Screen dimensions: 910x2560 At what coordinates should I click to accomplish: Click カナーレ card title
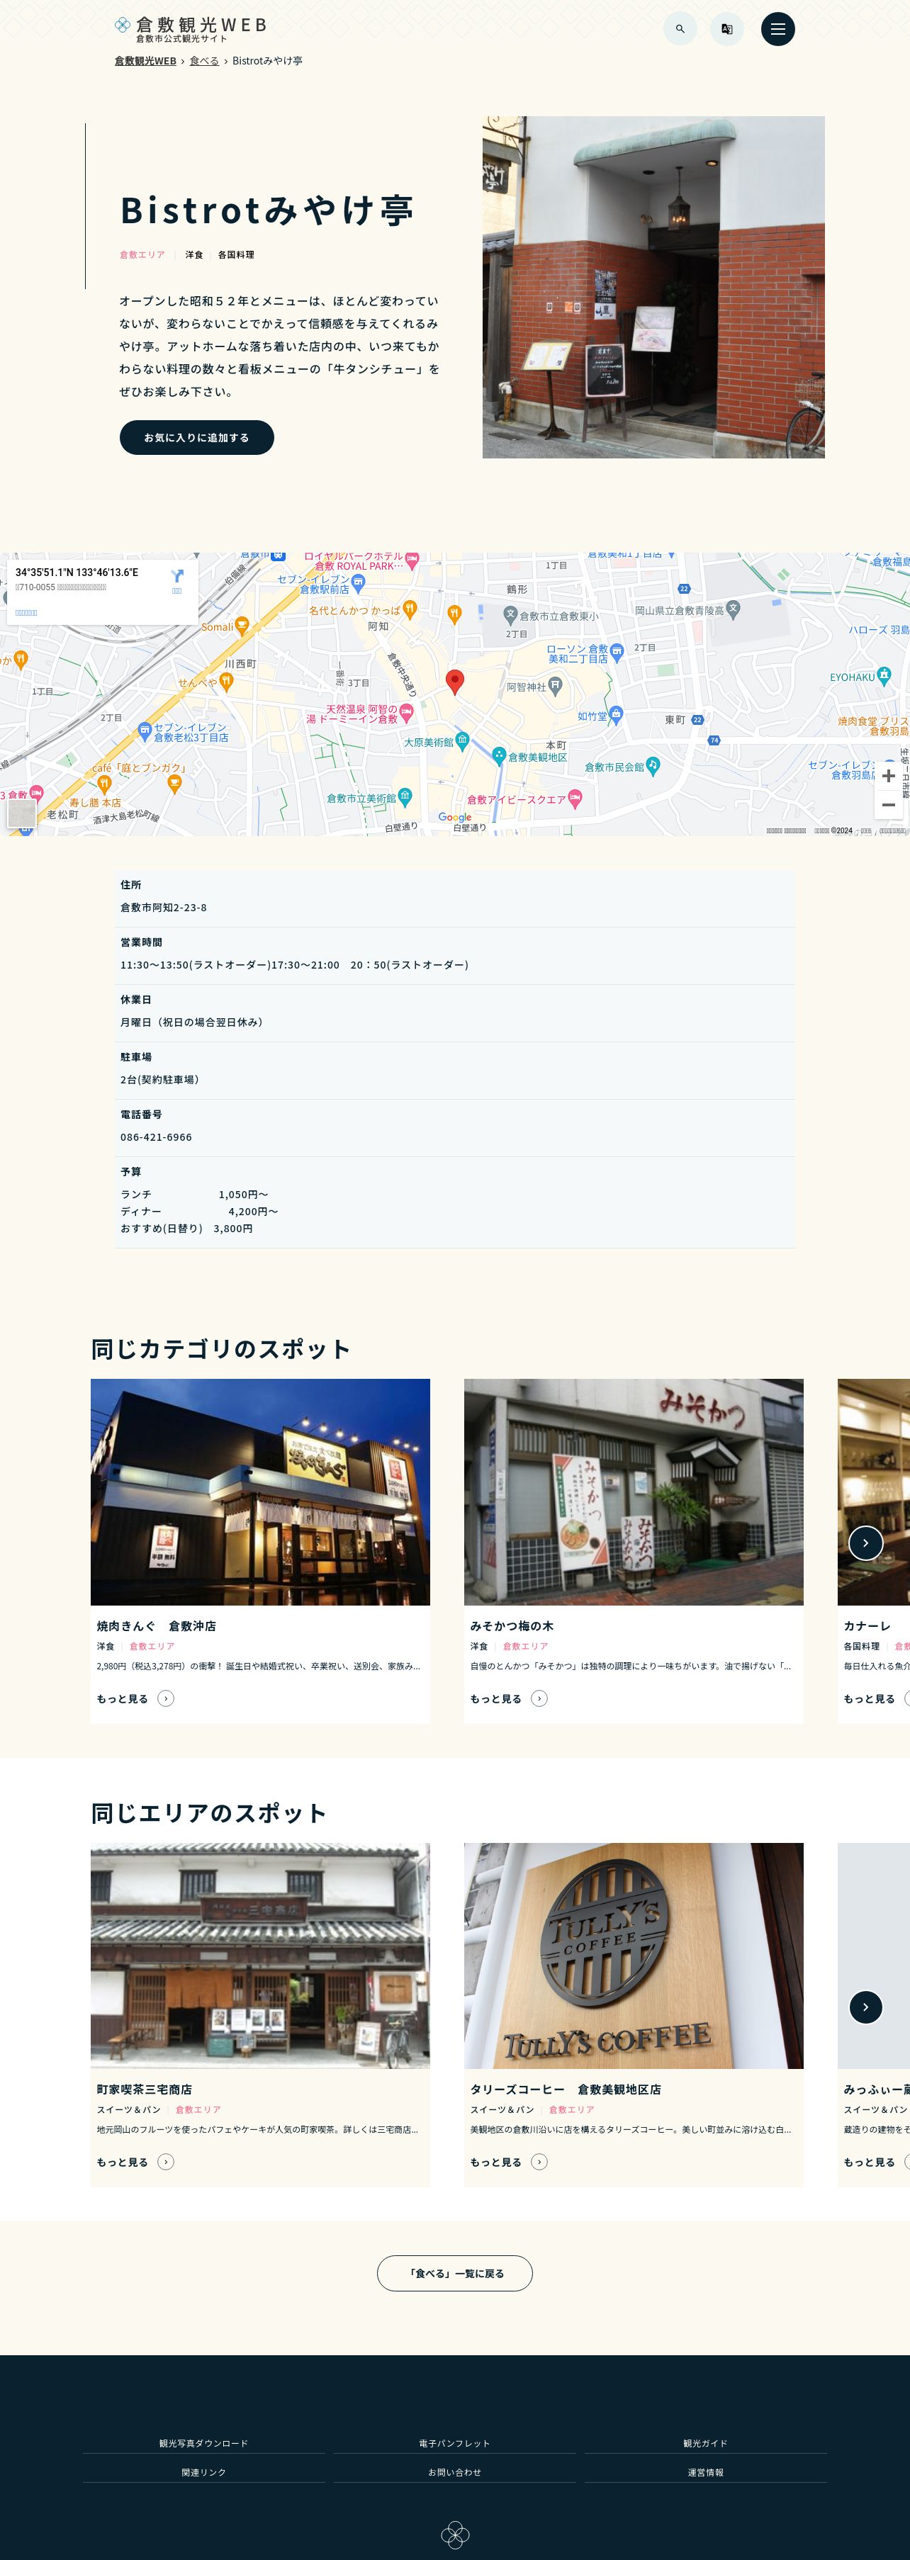[867, 1626]
